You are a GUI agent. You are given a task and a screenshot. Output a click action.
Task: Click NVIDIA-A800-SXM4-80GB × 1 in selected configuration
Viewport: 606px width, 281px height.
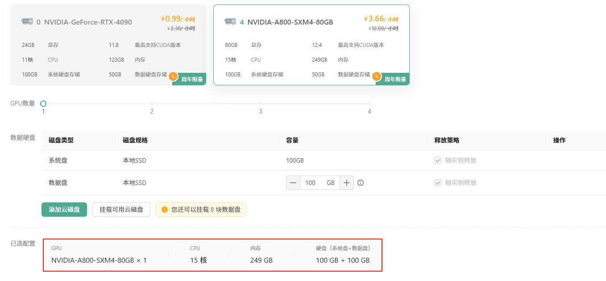point(99,260)
